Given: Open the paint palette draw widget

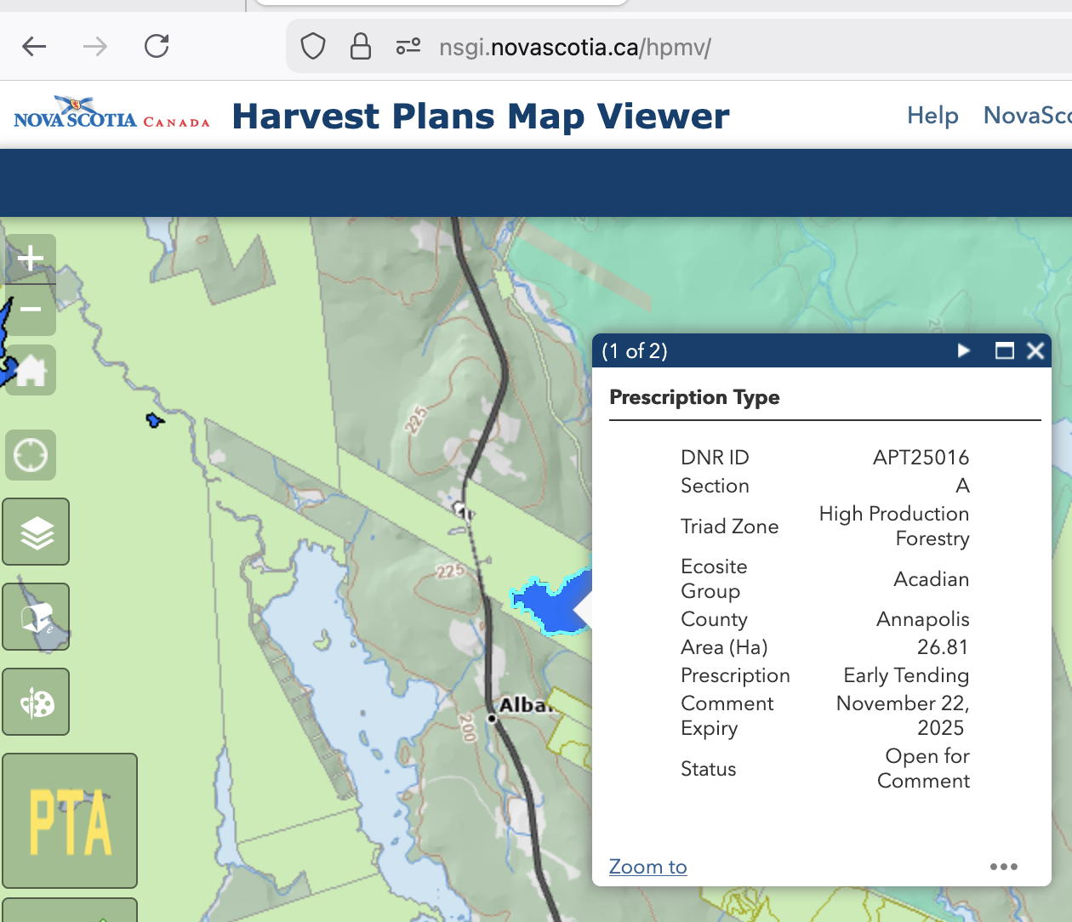Looking at the screenshot, I should pos(36,703).
